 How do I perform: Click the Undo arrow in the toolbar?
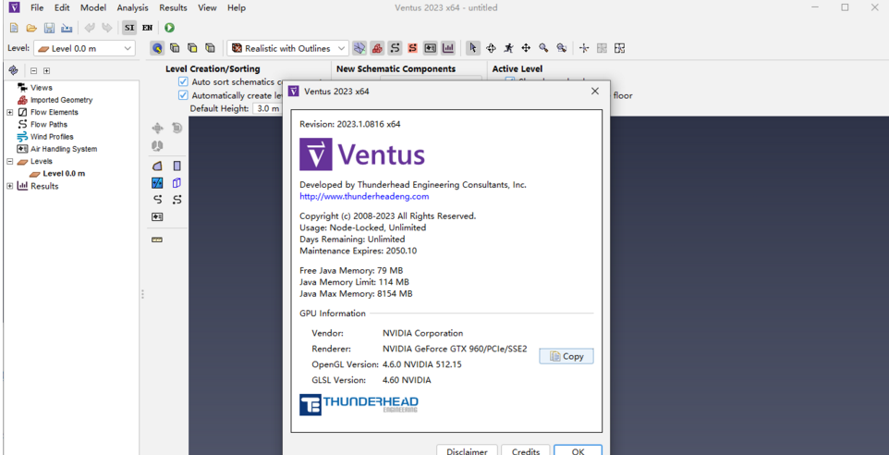tap(90, 28)
